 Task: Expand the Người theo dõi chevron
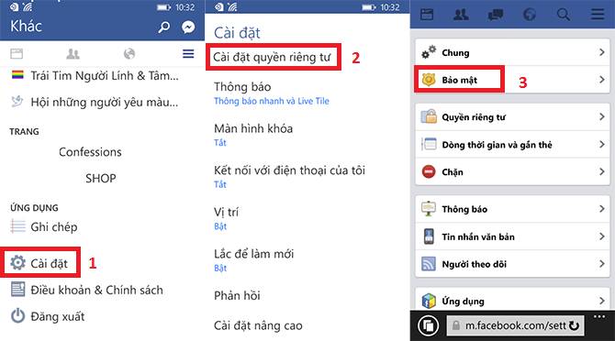[x=601, y=264]
